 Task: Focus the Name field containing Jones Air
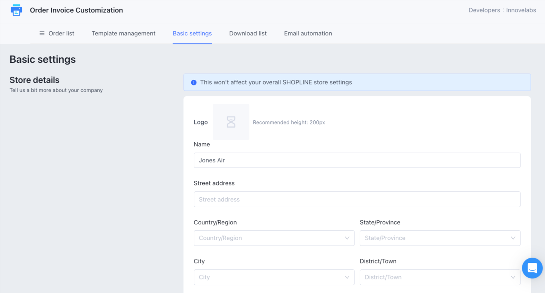(357, 160)
